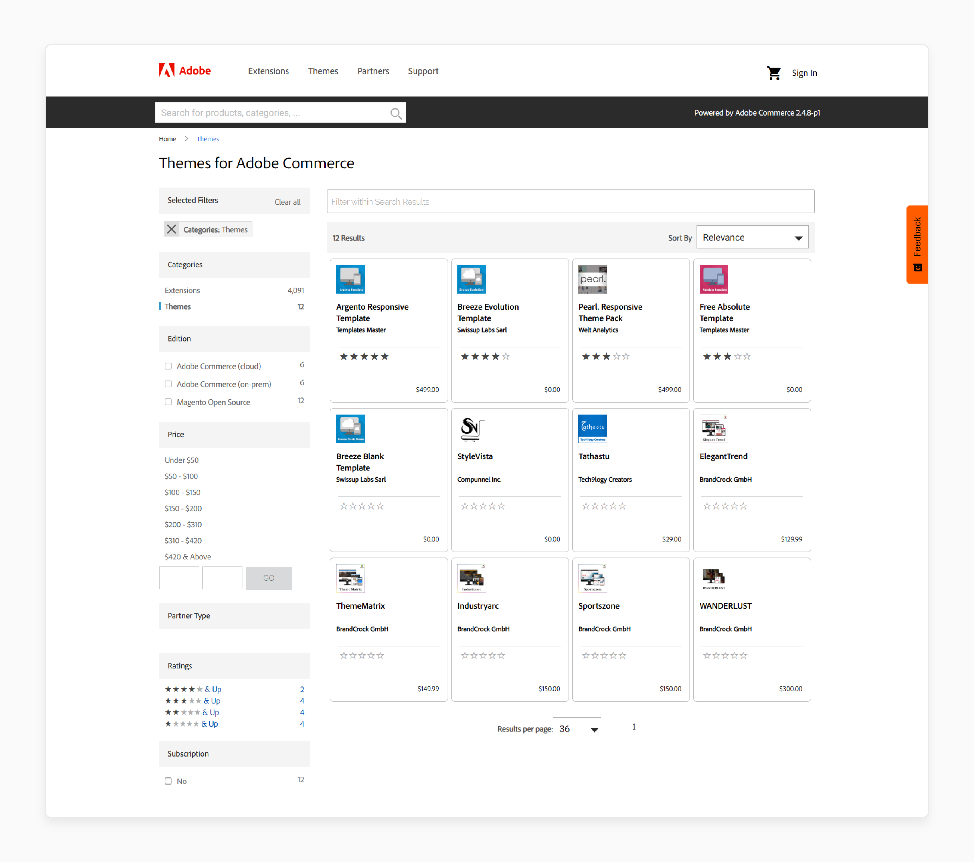974x862 pixels.
Task: Open Argento Responsive Template thumbnail
Action: 350,279
